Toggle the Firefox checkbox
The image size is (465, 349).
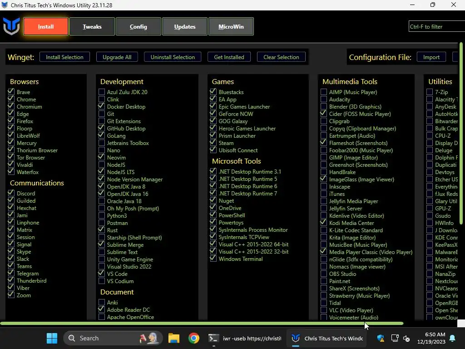tap(11, 120)
